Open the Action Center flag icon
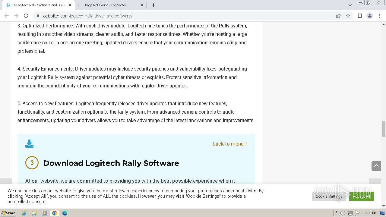Image resolution: width=386 pixels, height=217 pixels. (x=357, y=213)
